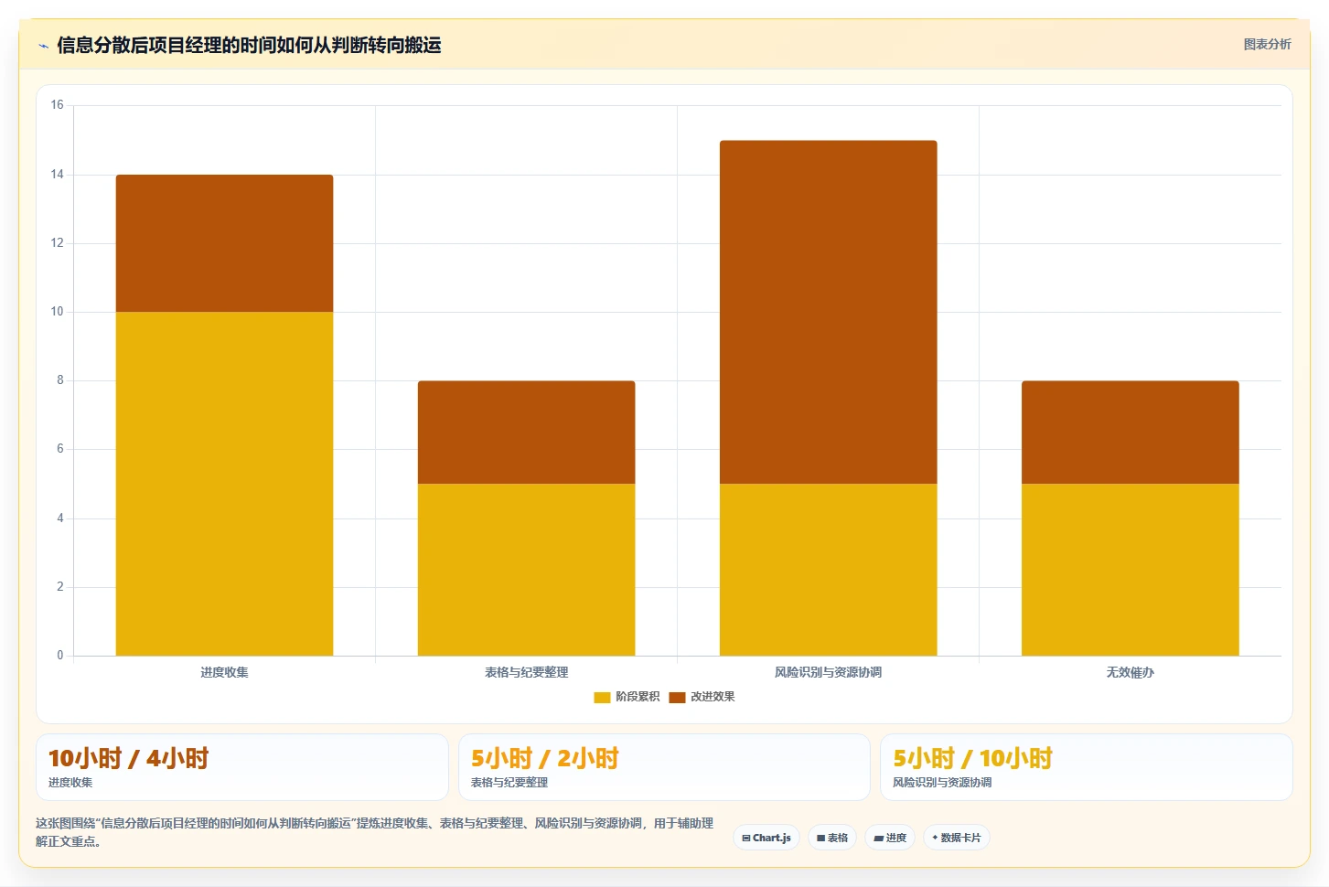
Task: Toggle the 阶段累积 legend item
Action: [x=627, y=697]
